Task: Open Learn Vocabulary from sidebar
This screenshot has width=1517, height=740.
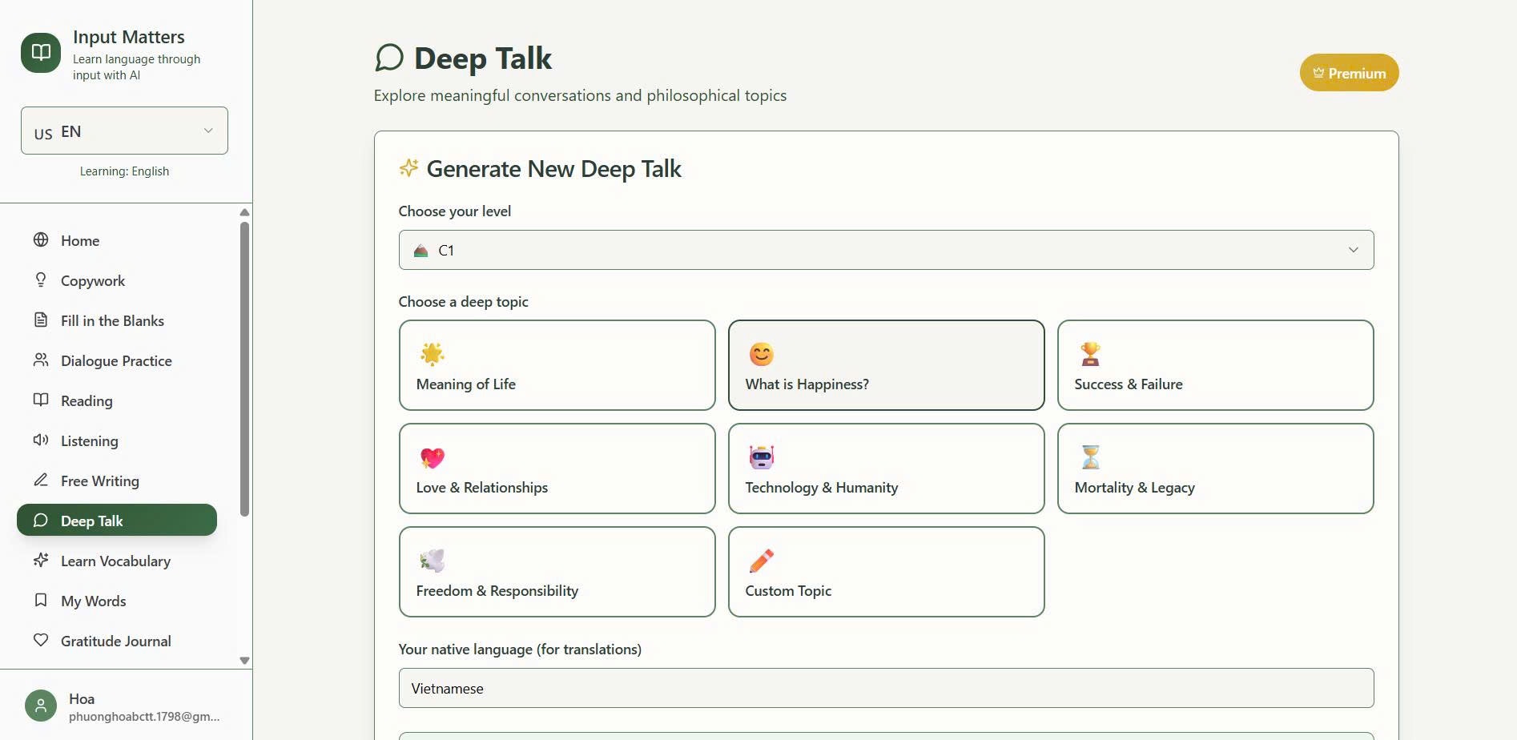Action: (117, 561)
